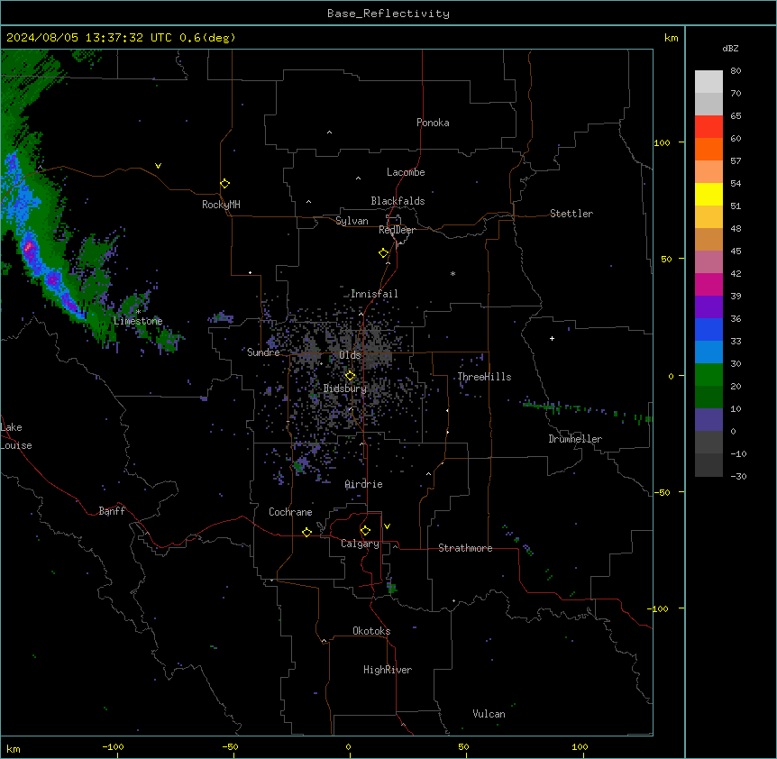The height and width of the screenshot is (759, 777).
Task: Click the yellow diamond marker south of Cochrane
Action: tap(306, 532)
